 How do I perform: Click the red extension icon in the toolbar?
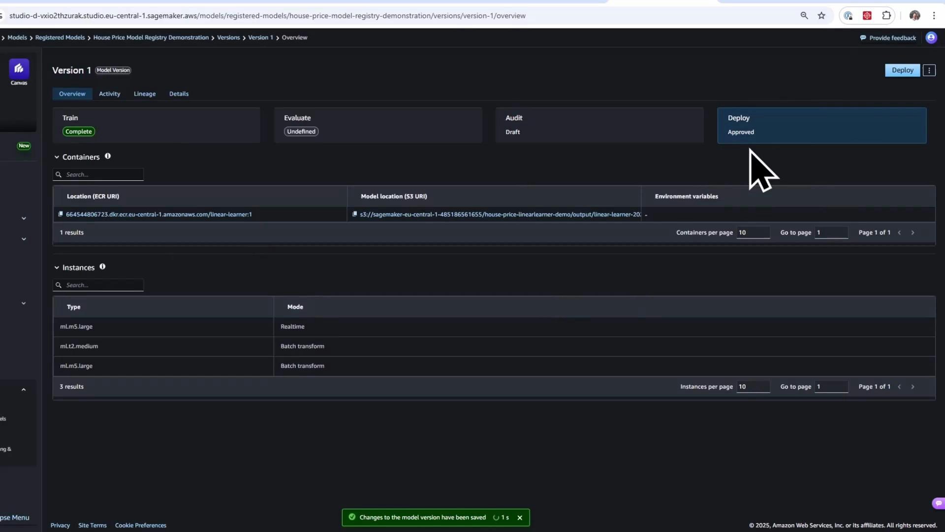(x=867, y=16)
